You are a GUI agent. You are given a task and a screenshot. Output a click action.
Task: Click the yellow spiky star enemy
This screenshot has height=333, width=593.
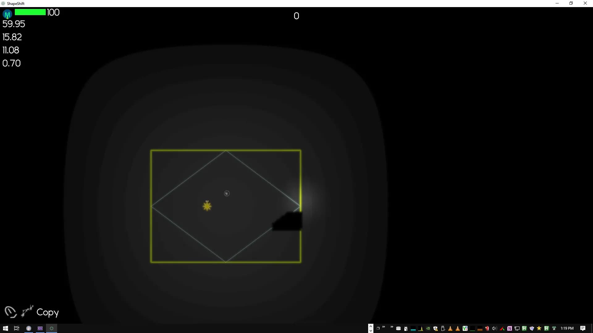tap(207, 206)
